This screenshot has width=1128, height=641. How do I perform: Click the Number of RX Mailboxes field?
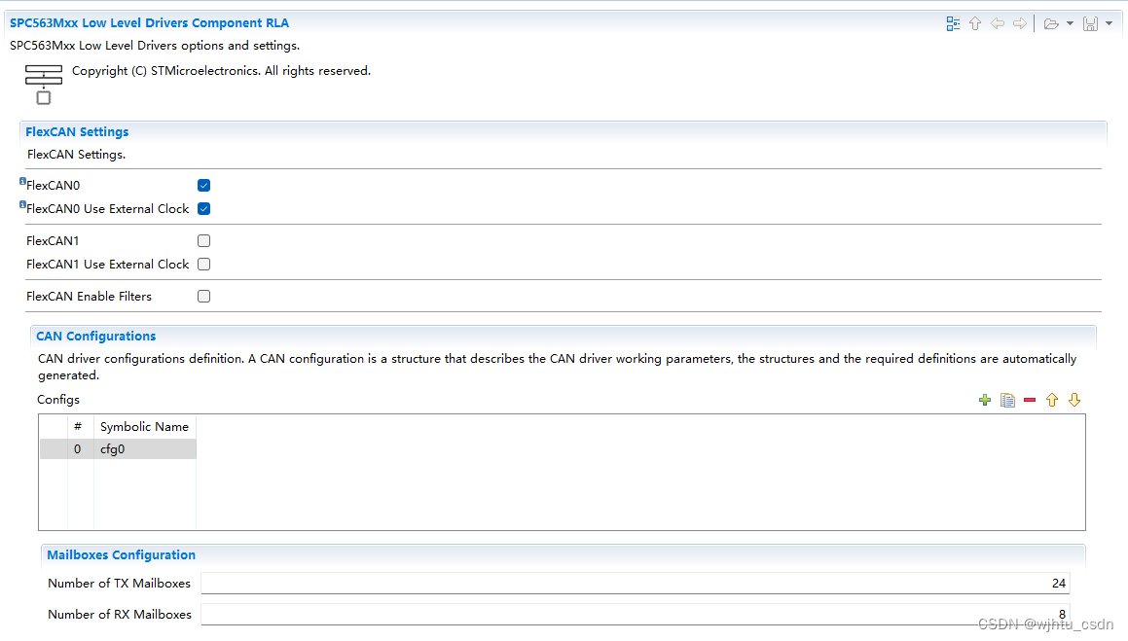click(x=636, y=615)
